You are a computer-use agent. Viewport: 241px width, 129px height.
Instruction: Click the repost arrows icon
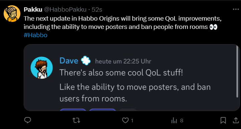[76, 120]
